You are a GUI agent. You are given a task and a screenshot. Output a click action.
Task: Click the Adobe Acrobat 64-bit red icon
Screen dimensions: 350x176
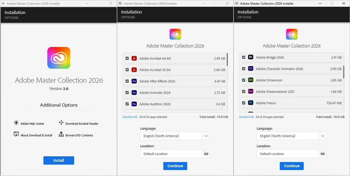tap(134, 59)
